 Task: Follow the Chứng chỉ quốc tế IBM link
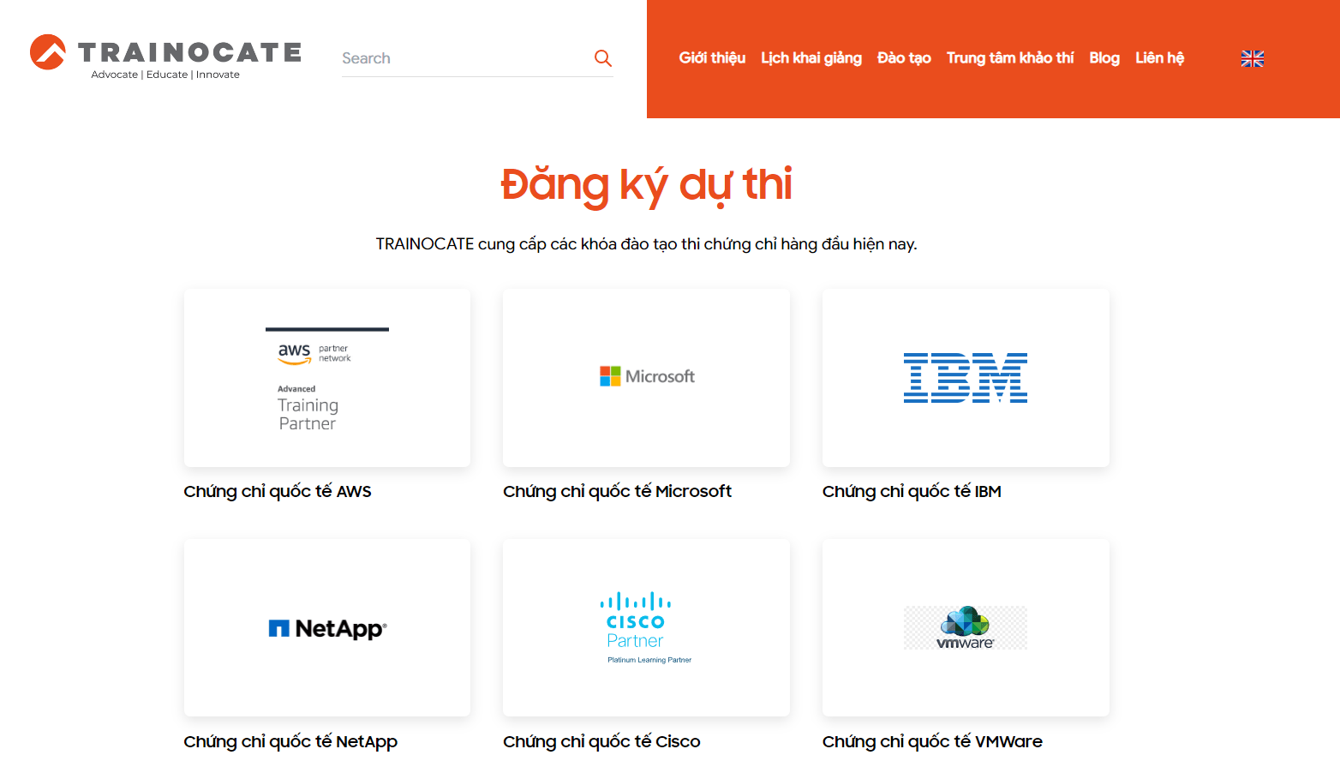point(912,492)
